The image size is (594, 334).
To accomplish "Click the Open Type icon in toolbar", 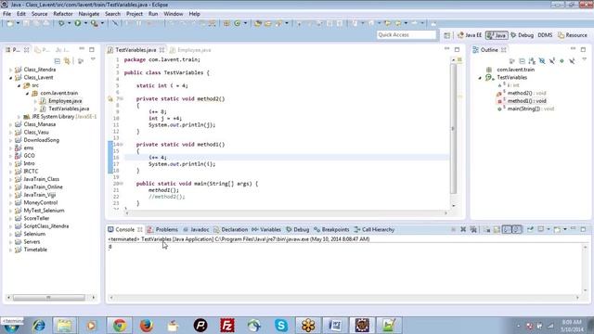I will tap(258, 23).
